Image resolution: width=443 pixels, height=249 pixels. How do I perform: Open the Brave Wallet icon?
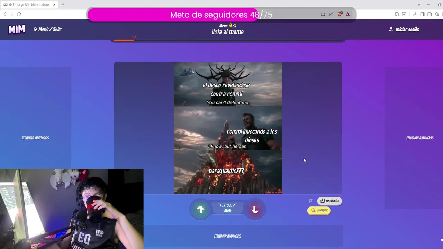pyautogui.click(x=430, y=14)
